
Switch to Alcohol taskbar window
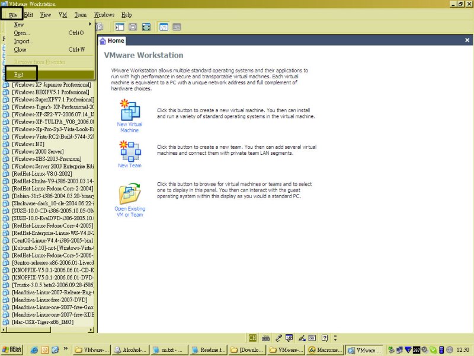point(130,350)
